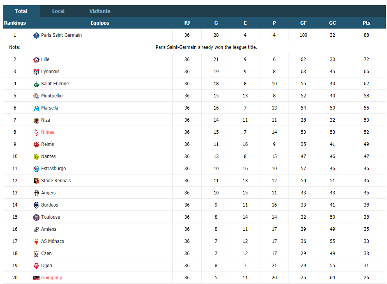
Task: Click the Marsella team logo
Action: coord(36,108)
